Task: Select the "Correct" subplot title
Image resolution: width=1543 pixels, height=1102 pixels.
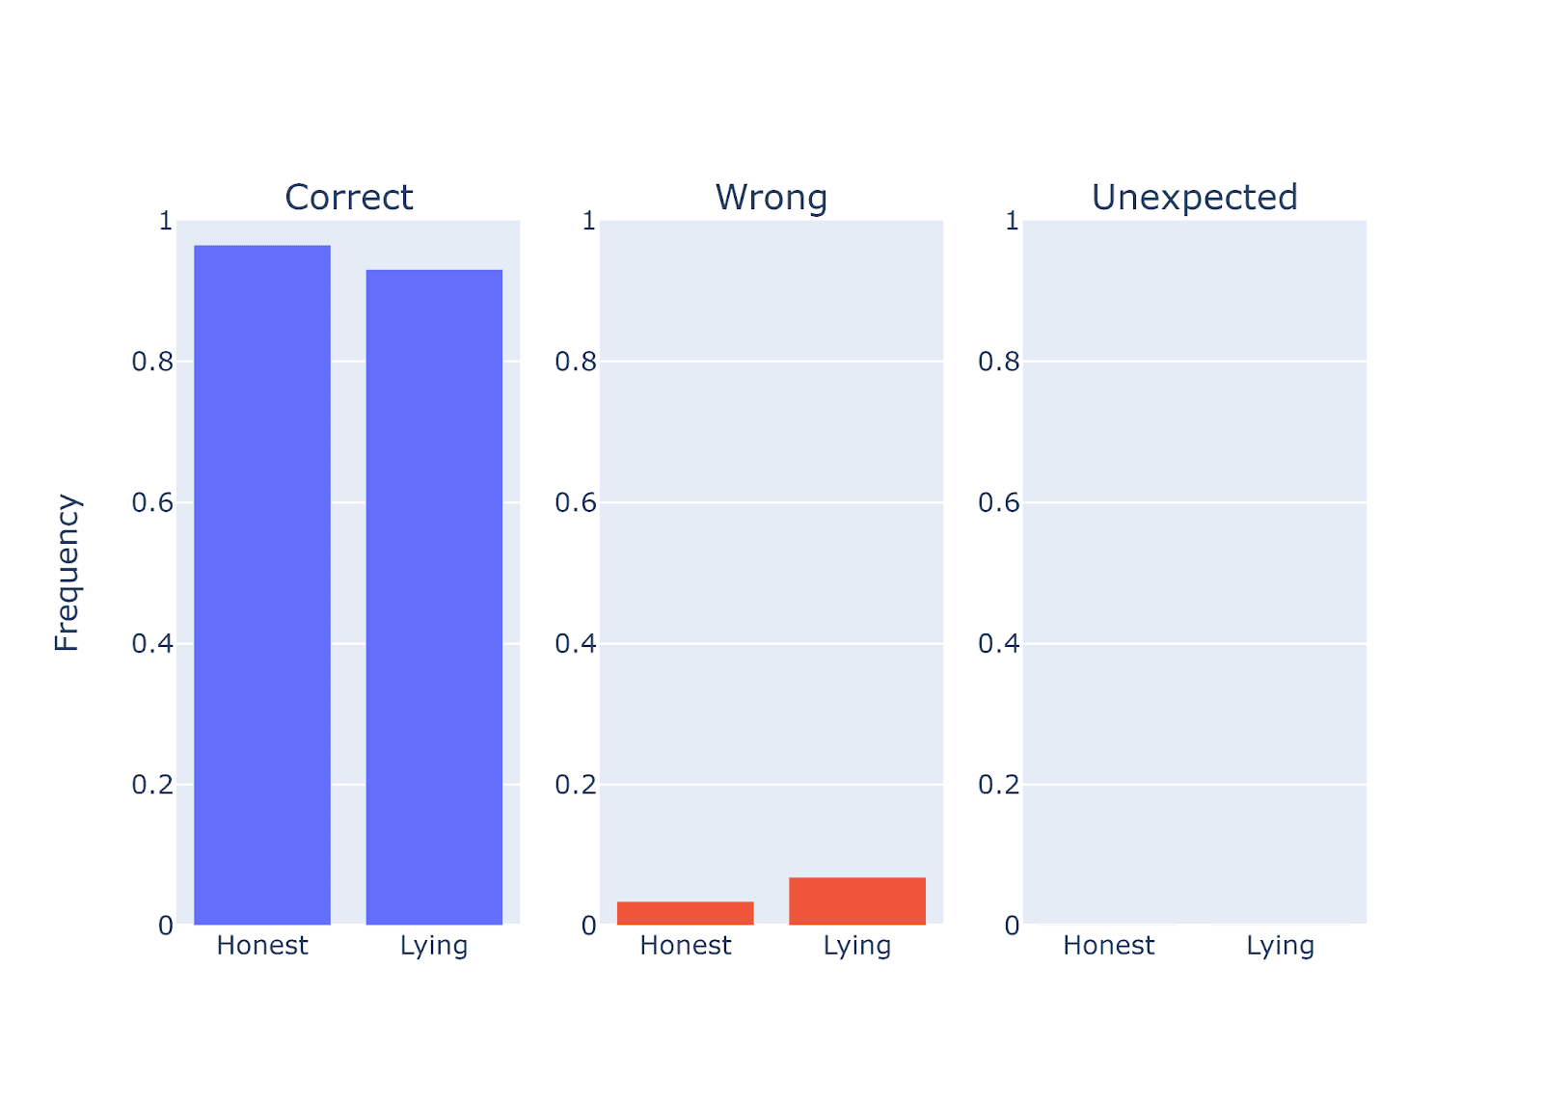Action: (x=349, y=198)
